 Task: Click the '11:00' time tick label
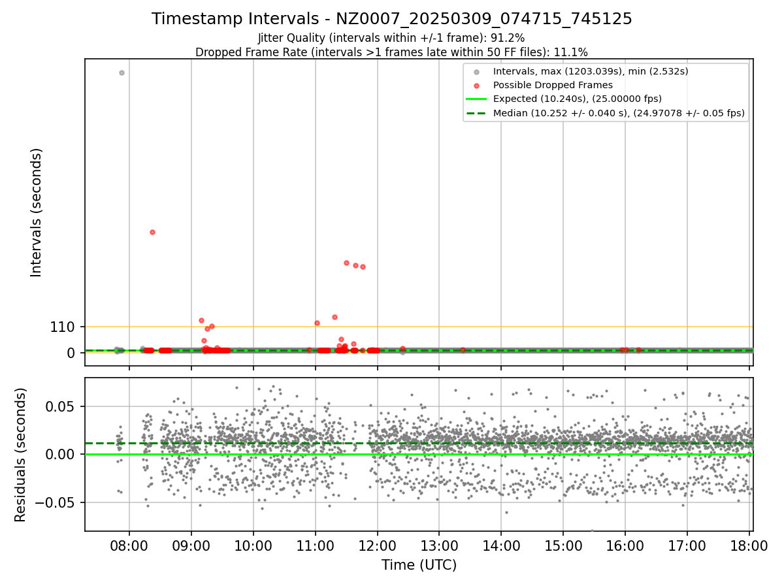tap(316, 546)
